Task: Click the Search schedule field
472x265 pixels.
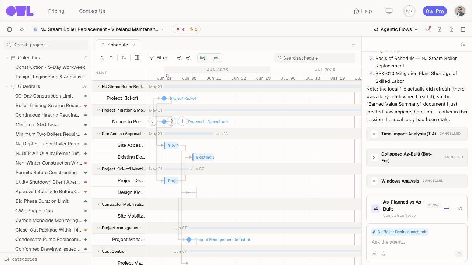Action: [315, 58]
